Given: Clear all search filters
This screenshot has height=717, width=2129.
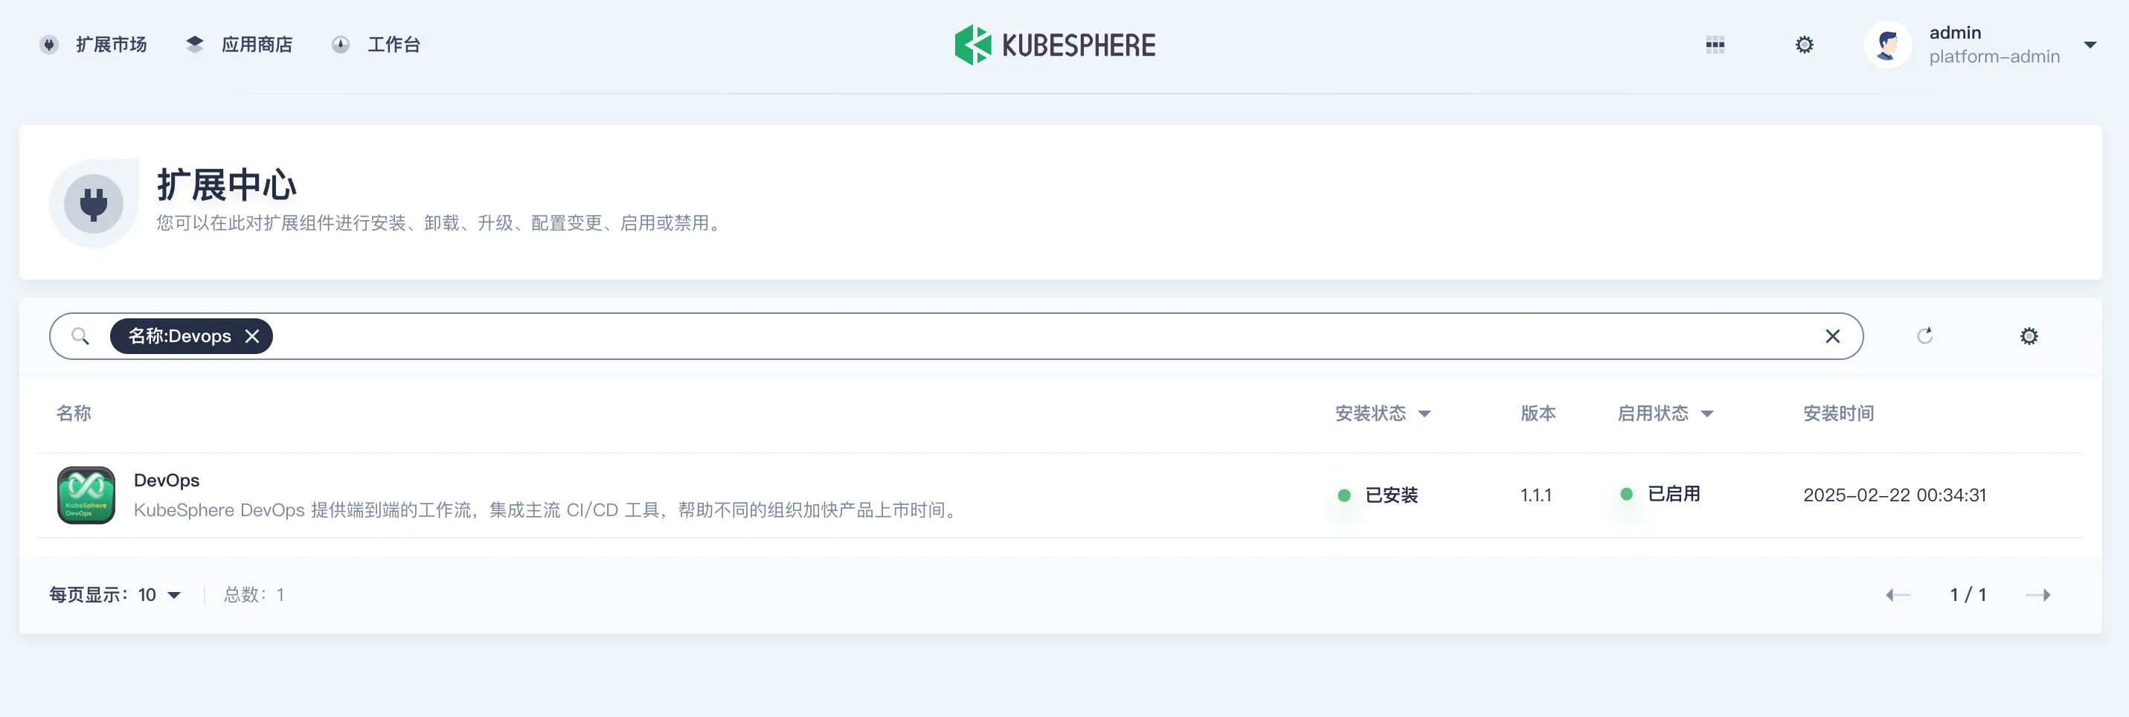Looking at the screenshot, I should (x=1832, y=336).
